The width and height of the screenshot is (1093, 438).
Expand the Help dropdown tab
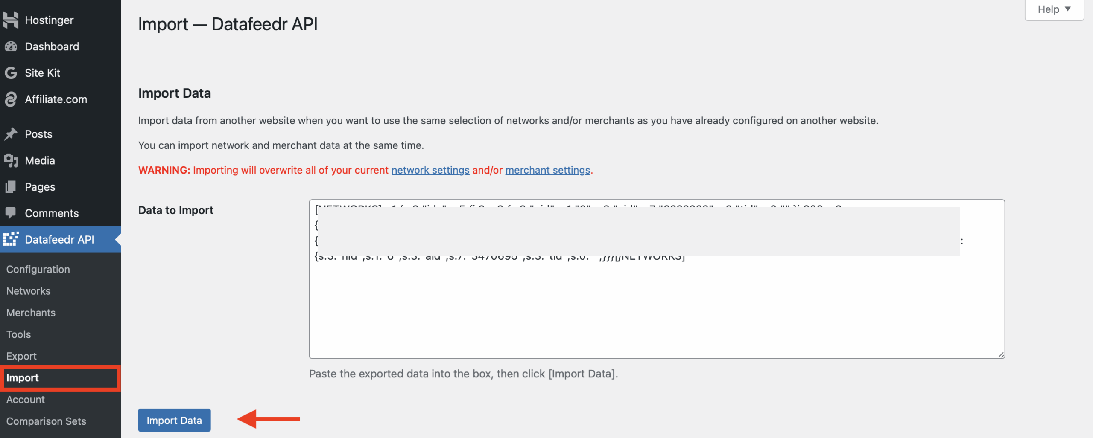[1054, 9]
